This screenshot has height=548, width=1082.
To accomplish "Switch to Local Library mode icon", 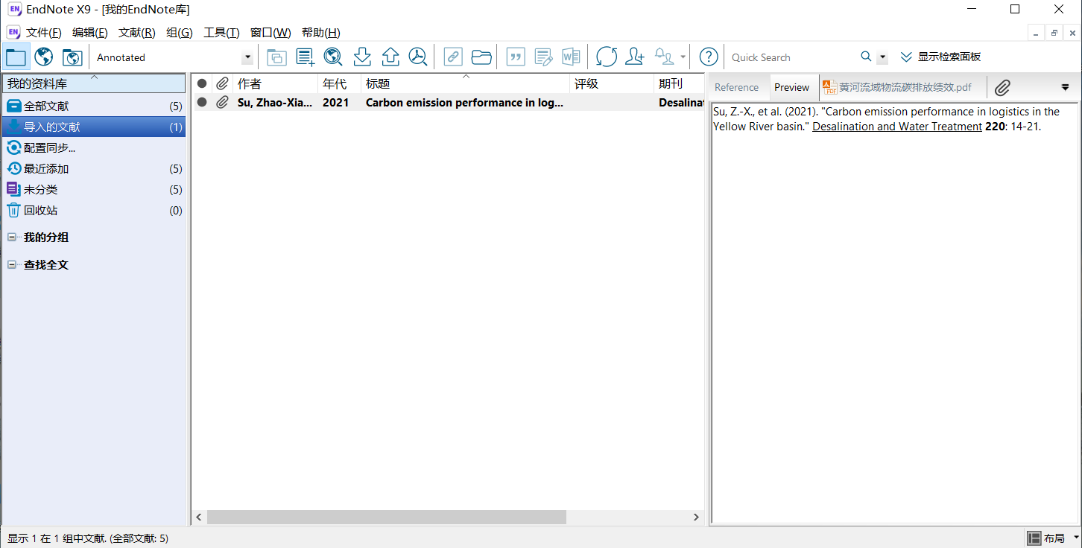I will point(16,57).
